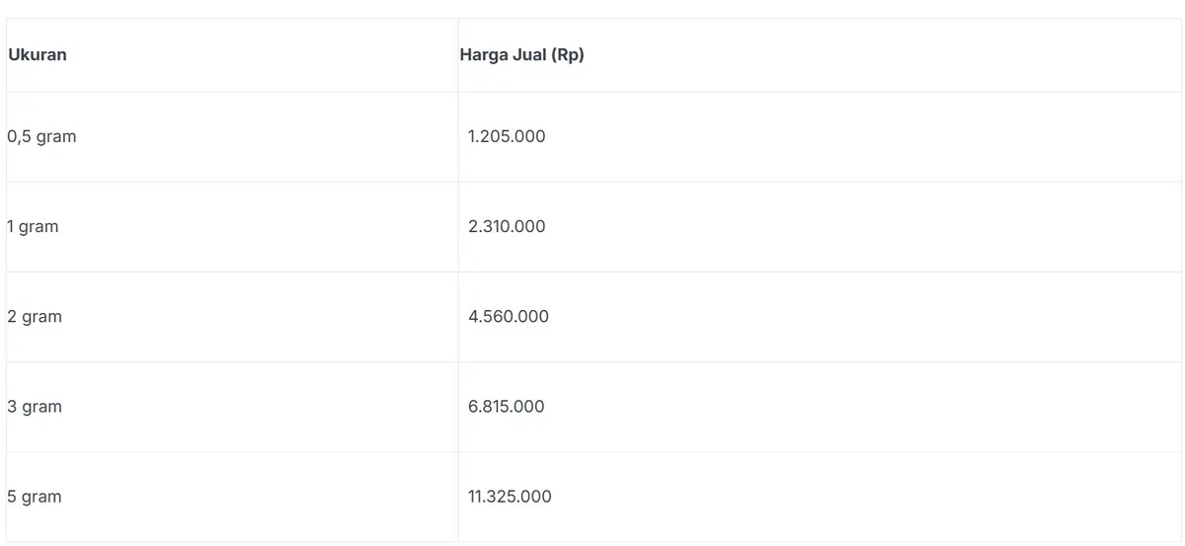This screenshot has height=546, width=1185.
Task: Click the word 'gram' in the 2 gram row
Action: 42,316
